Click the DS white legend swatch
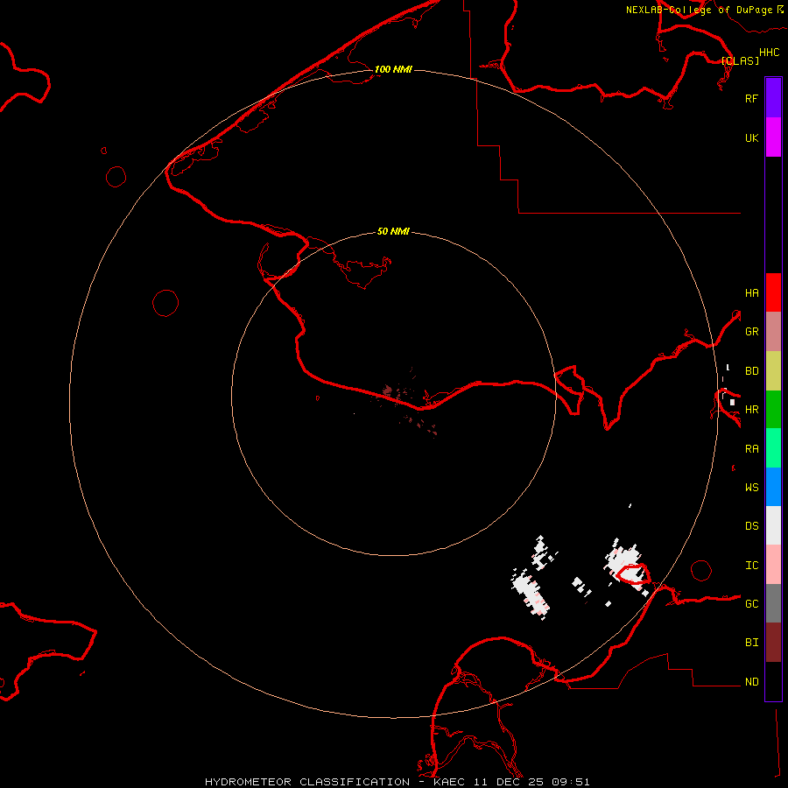The image size is (788, 788). 773,525
